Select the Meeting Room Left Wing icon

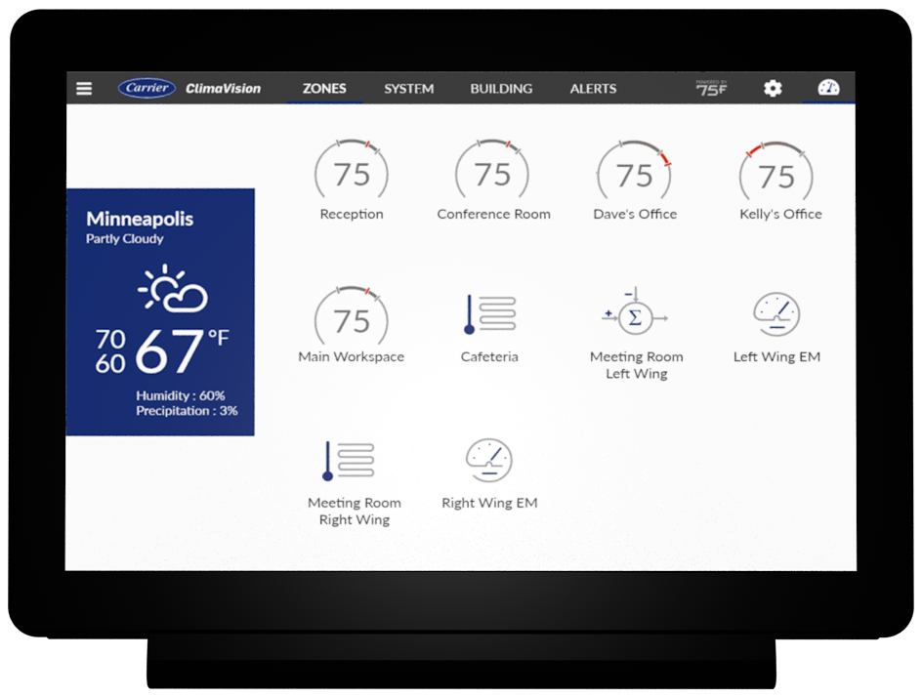pyautogui.click(x=636, y=315)
